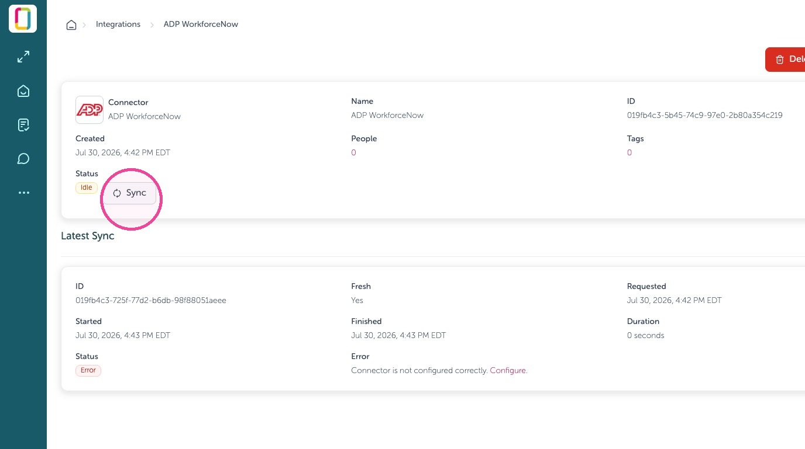Navigate to Integrations breadcrumb
Image resolution: width=805 pixels, height=449 pixels.
click(118, 25)
